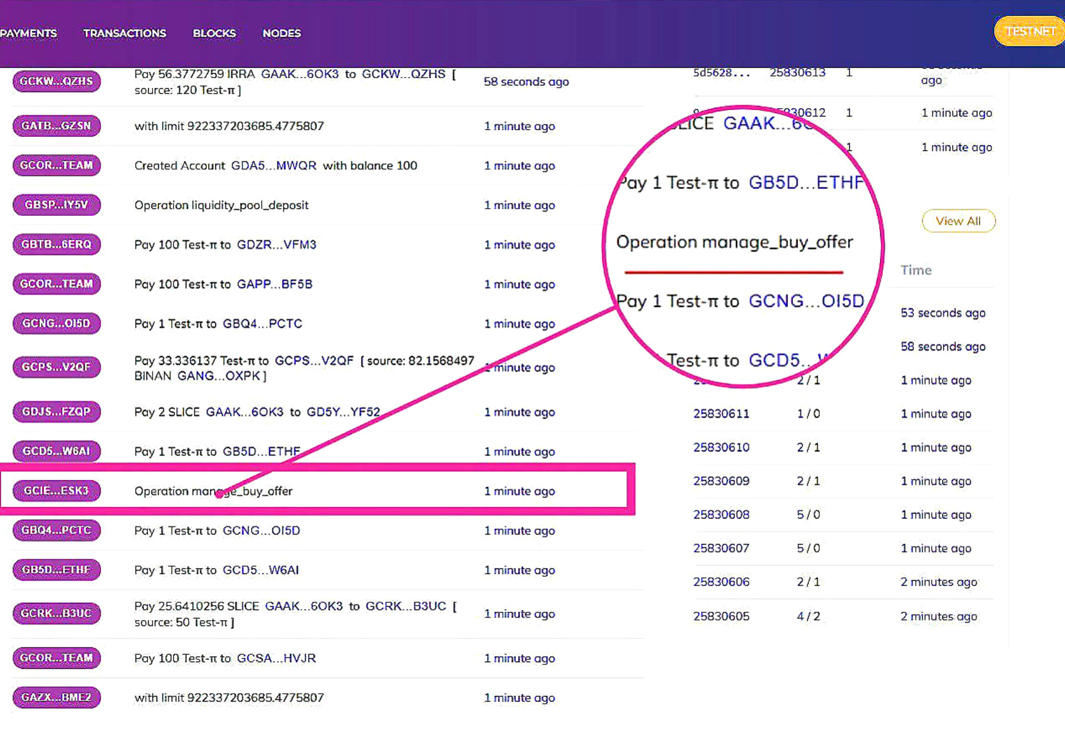Open block 25830608 link

pos(721,515)
